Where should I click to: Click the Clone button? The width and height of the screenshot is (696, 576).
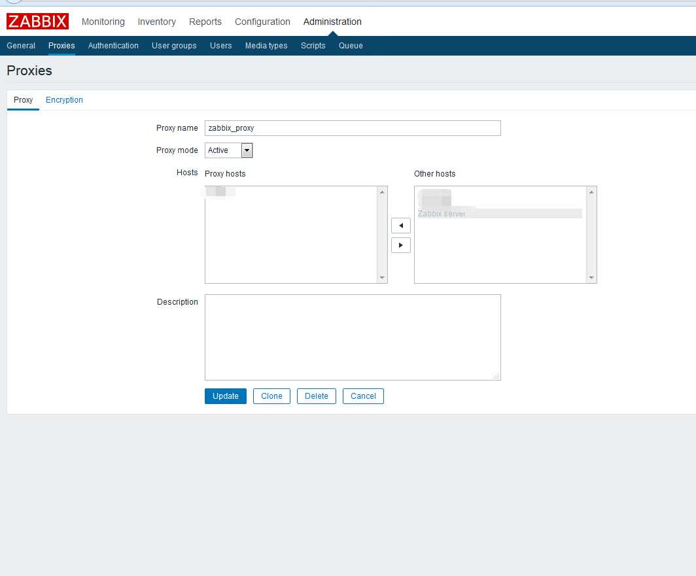pos(271,396)
